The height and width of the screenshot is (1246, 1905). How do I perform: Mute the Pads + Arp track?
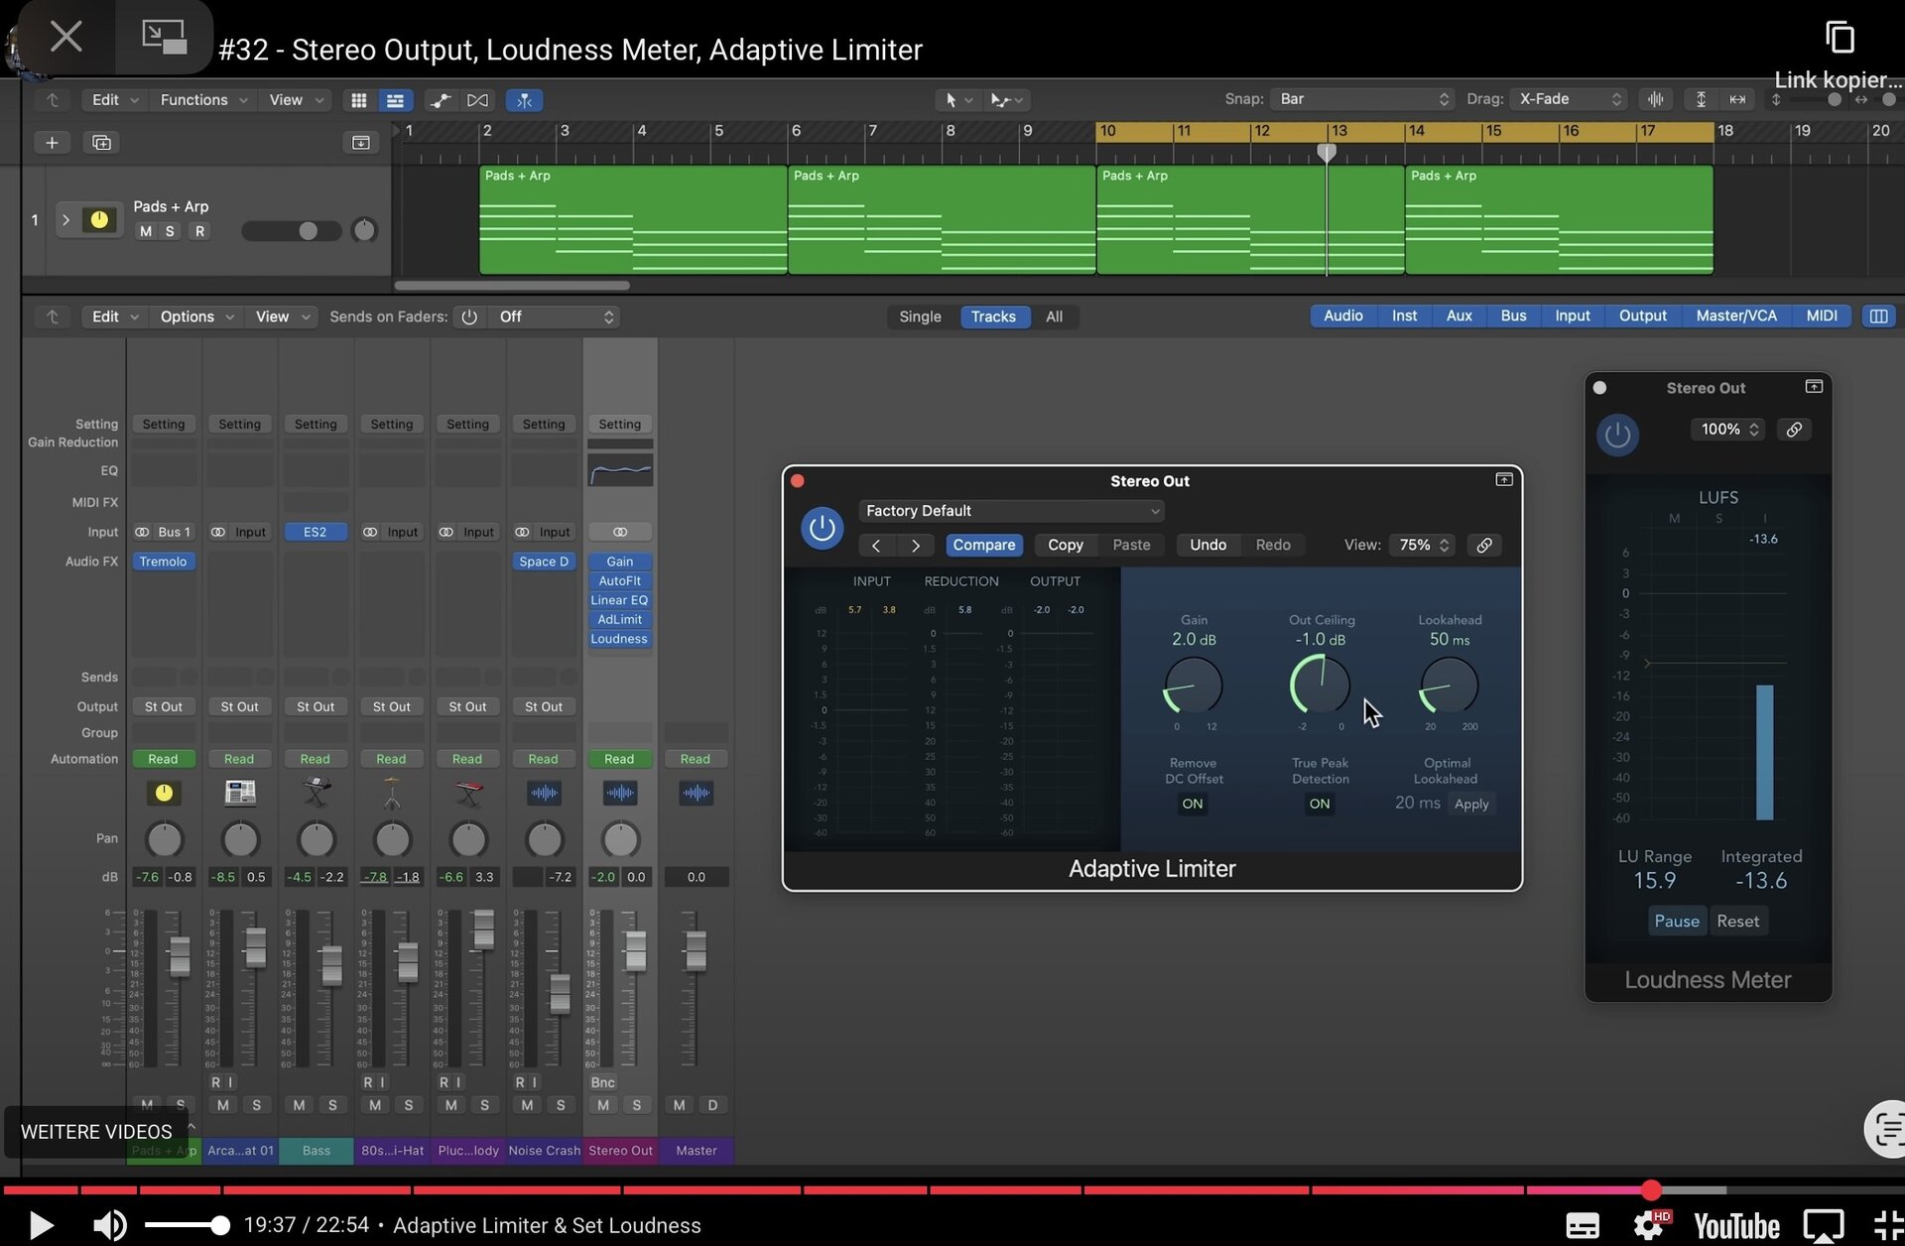click(x=146, y=231)
